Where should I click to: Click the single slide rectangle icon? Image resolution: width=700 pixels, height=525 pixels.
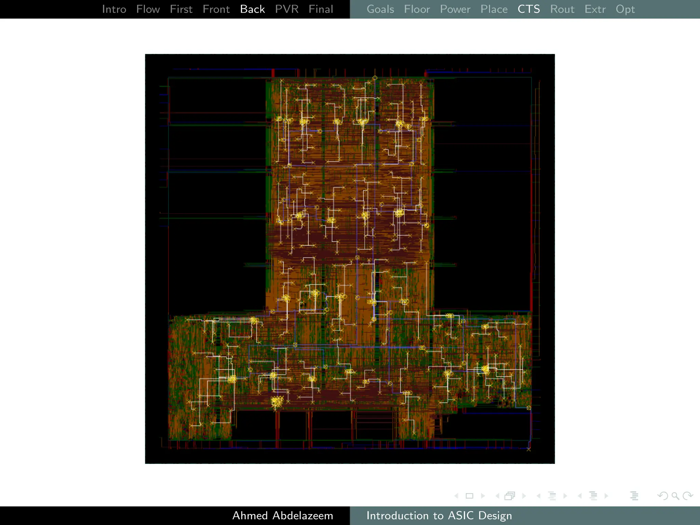(470, 496)
